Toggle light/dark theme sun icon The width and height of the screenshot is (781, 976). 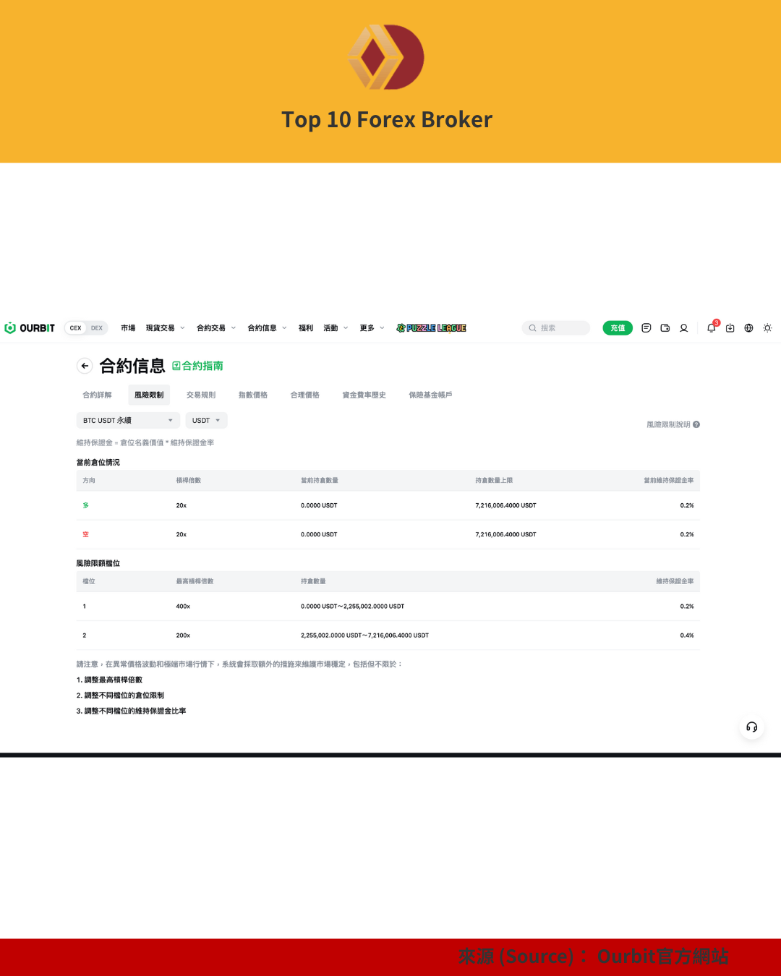coord(767,328)
